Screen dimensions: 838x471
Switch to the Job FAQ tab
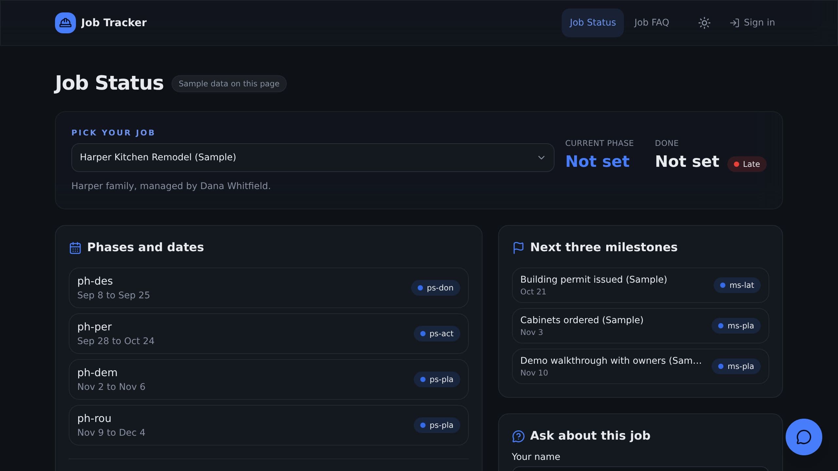pyautogui.click(x=651, y=23)
